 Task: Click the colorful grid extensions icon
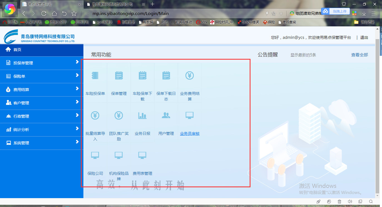(x=354, y=13)
